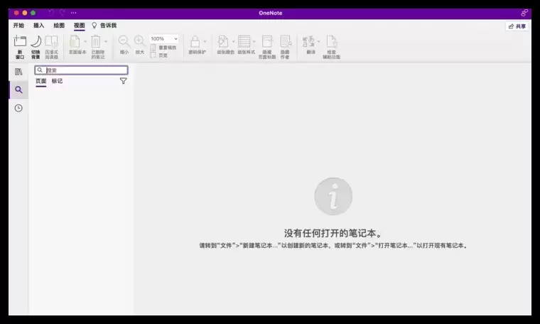Open deleted notes (已删除的笔记) trash icon
Screen dimensions: 540x324
tap(96, 42)
